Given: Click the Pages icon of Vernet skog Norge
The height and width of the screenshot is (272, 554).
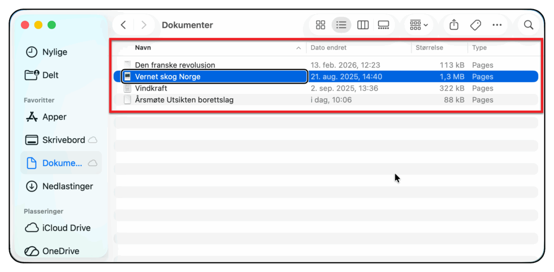Looking at the screenshot, I should click(128, 77).
